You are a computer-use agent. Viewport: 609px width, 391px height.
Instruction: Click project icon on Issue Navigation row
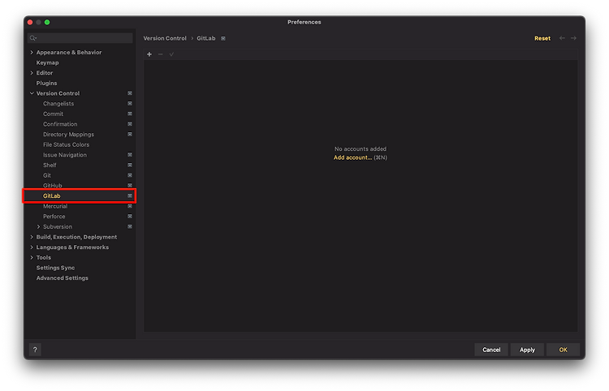(x=130, y=155)
